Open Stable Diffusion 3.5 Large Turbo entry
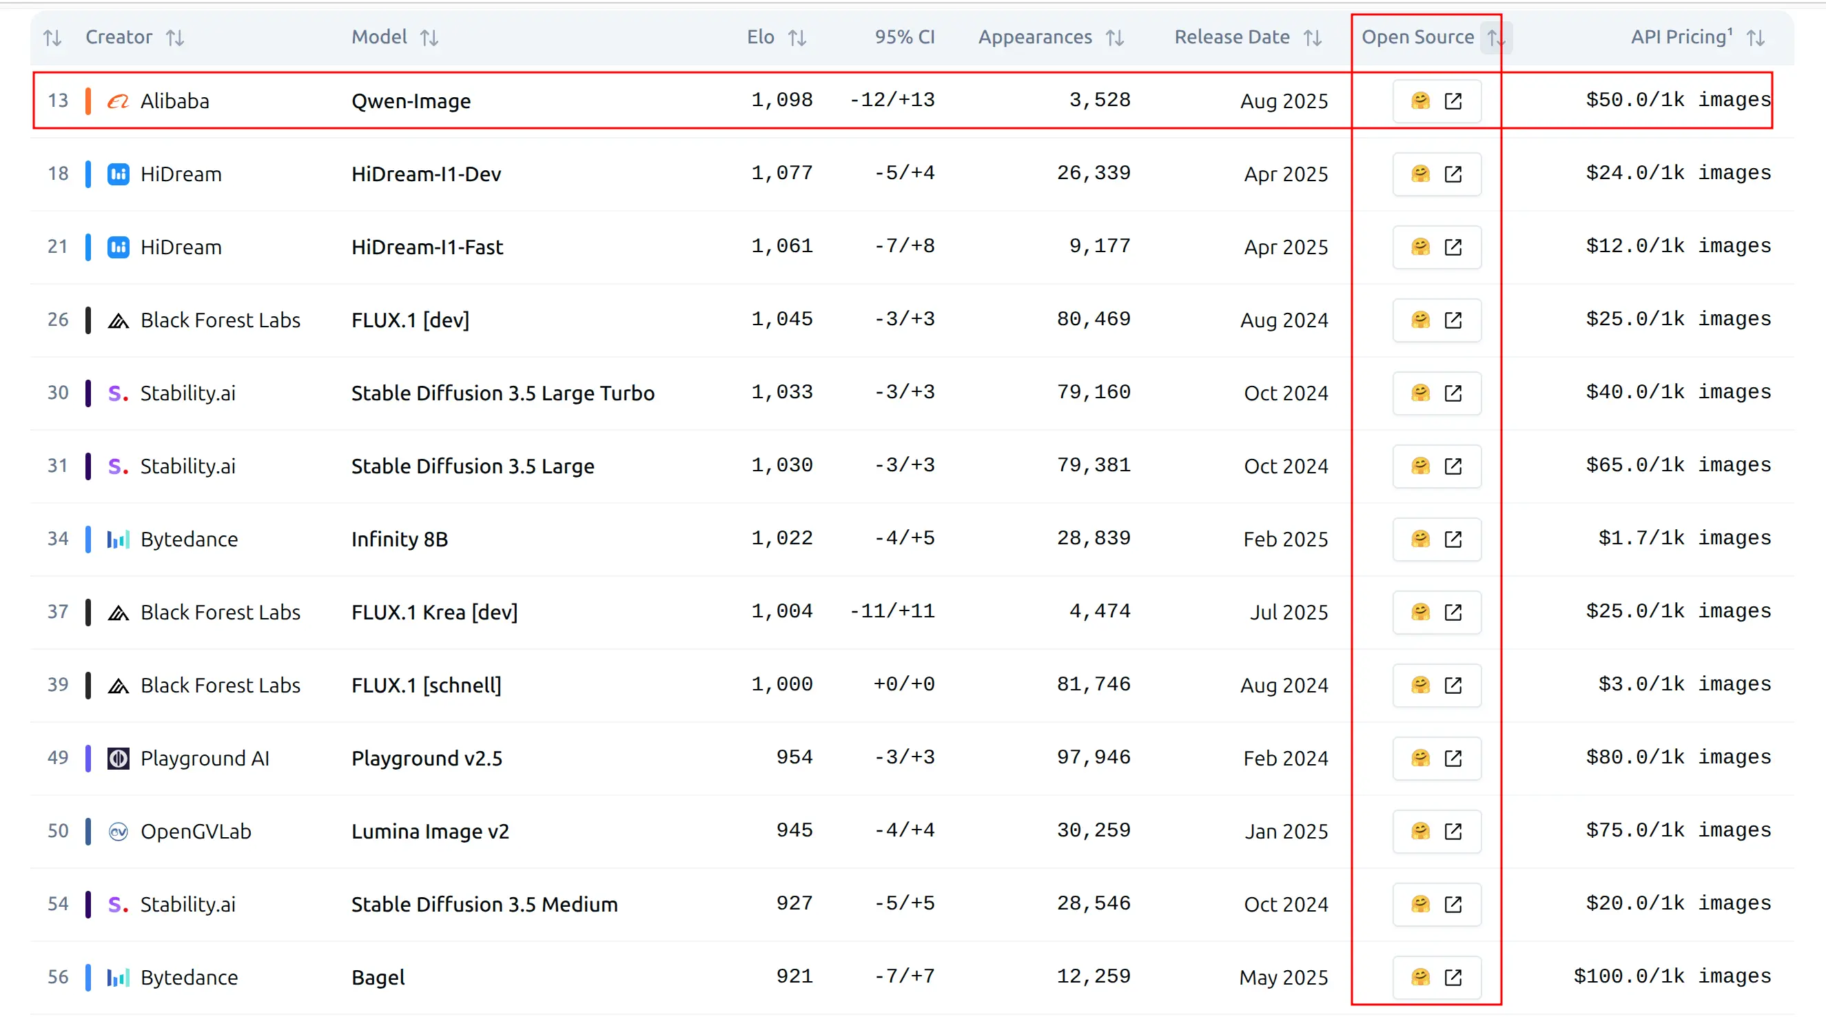This screenshot has width=1826, height=1017. pos(502,393)
